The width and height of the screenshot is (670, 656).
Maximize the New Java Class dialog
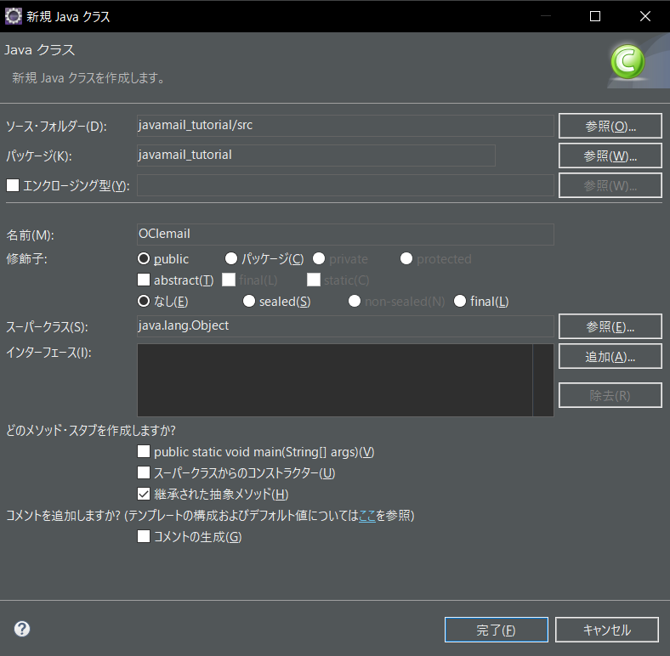coord(595,16)
